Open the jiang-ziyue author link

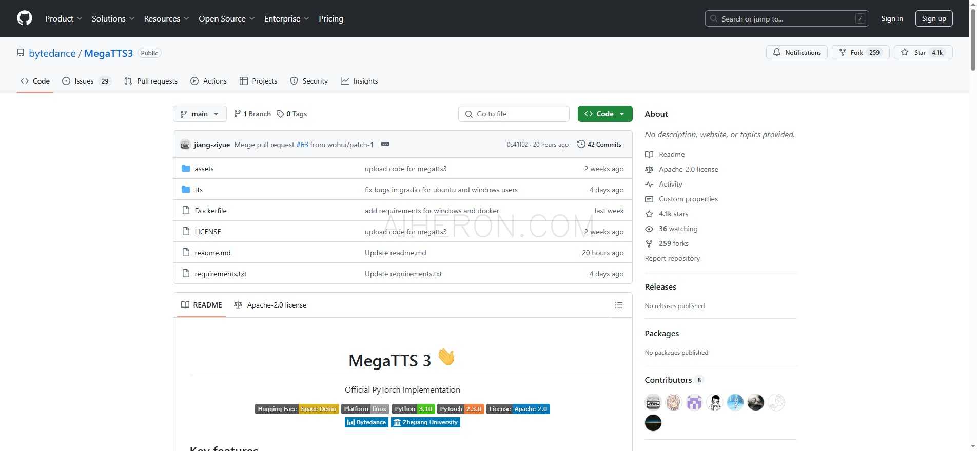pyautogui.click(x=212, y=145)
